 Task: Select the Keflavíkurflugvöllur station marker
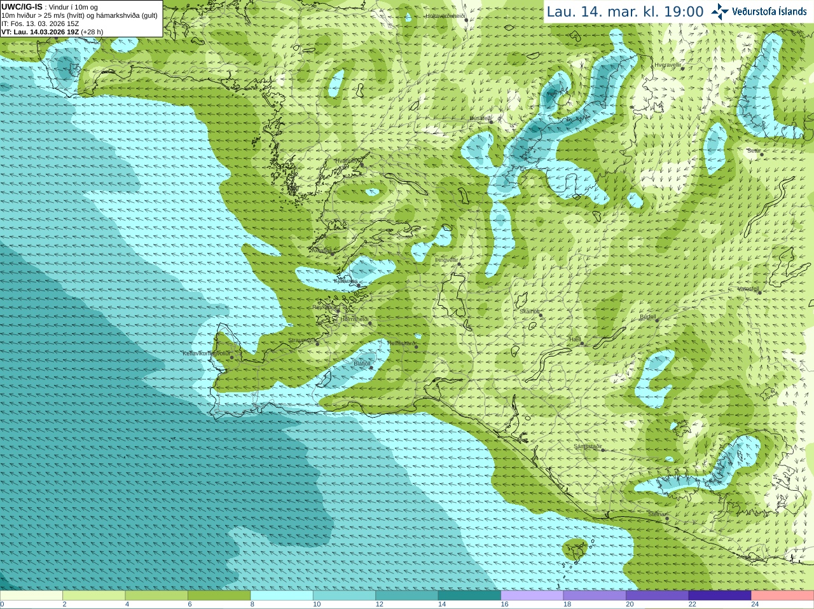pyautogui.click(x=232, y=357)
